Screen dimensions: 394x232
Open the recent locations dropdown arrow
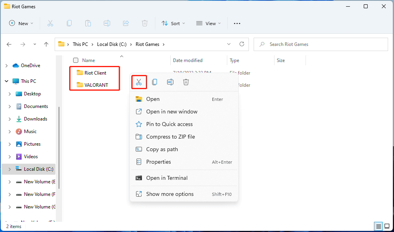[35, 44]
